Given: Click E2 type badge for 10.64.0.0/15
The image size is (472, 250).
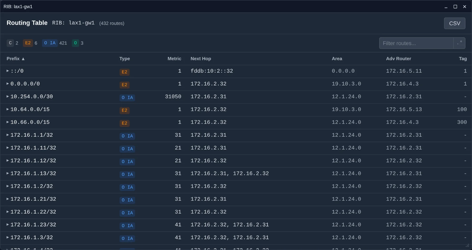Looking at the screenshot, I should point(125,110).
